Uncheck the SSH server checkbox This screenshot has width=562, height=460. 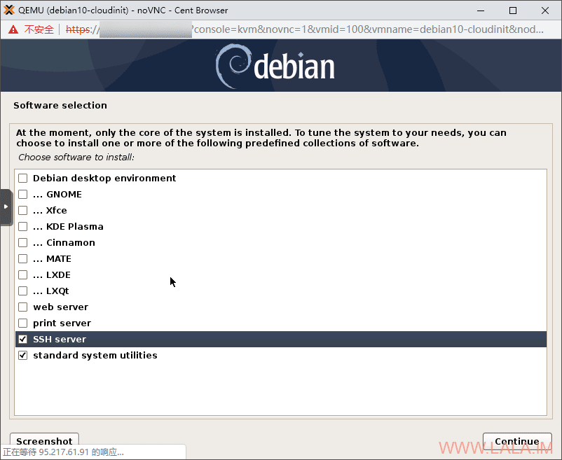pyautogui.click(x=23, y=340)
